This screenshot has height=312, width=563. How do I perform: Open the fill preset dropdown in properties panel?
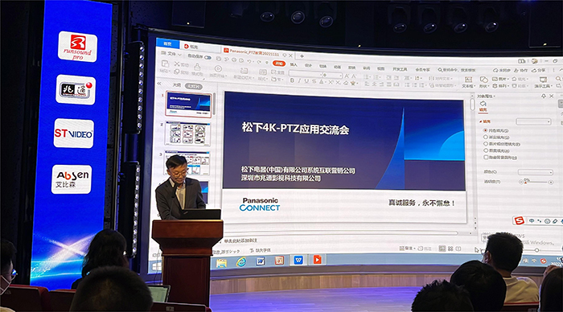[533, 122]
